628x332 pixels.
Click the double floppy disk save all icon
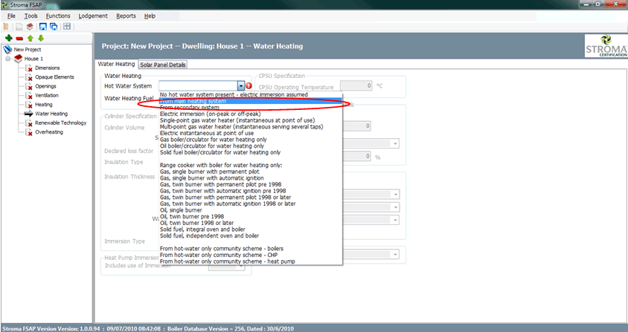(54, 27)
